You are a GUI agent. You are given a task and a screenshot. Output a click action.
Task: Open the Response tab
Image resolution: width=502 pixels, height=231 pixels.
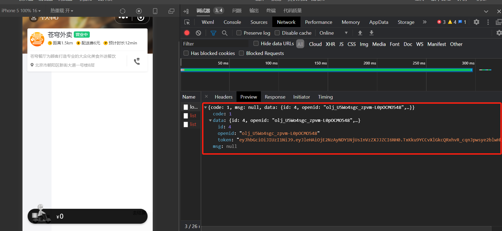[x=275, y=97]
